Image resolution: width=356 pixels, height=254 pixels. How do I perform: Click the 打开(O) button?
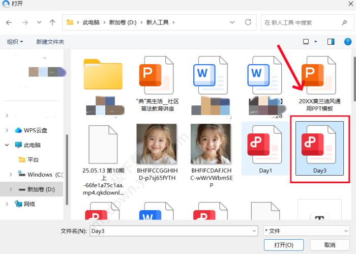click(284, 245)
